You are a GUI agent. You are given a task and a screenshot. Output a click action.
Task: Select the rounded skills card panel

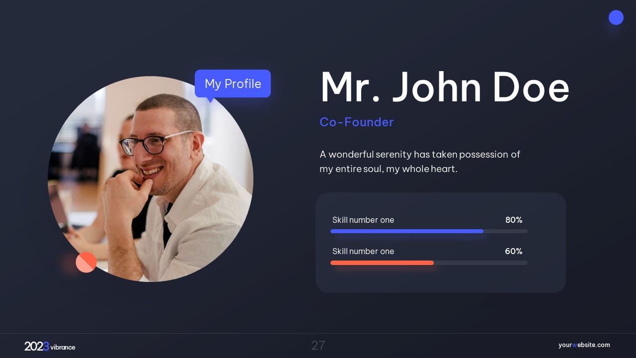coord(441,243)
